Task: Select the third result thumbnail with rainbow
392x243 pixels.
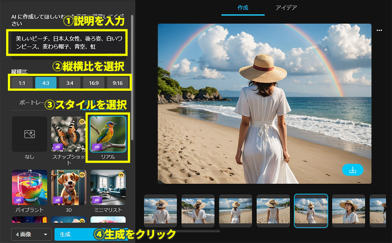Action: [236, 211]
